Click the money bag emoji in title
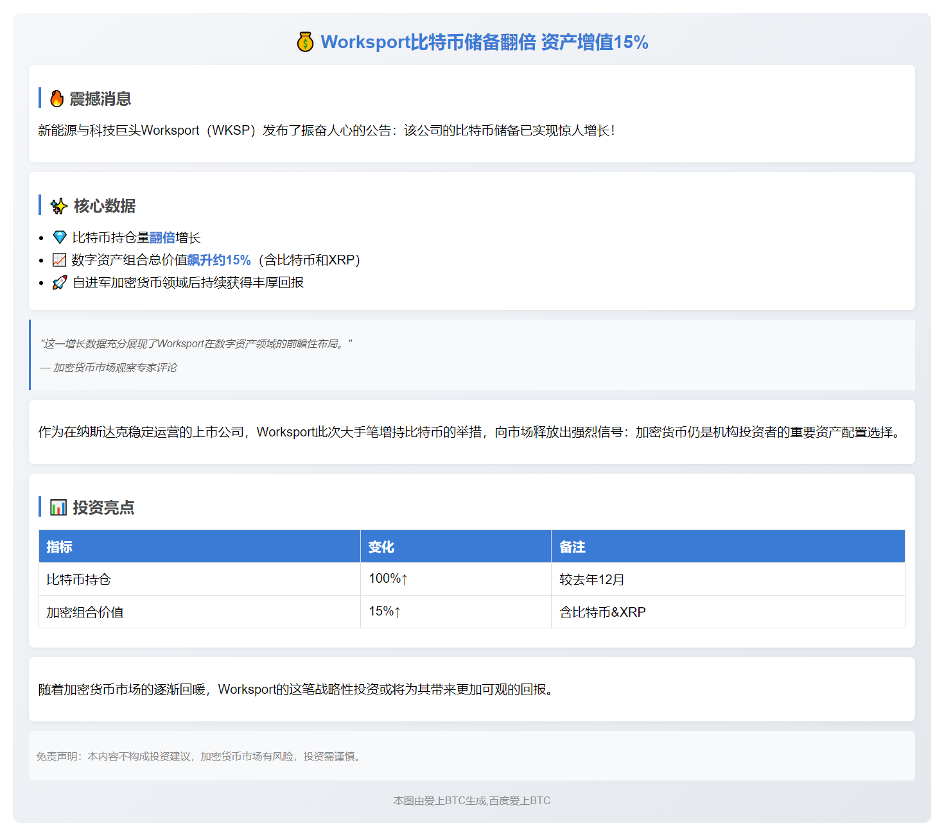The height and width of the screenshot is (835, 944). 305,42
